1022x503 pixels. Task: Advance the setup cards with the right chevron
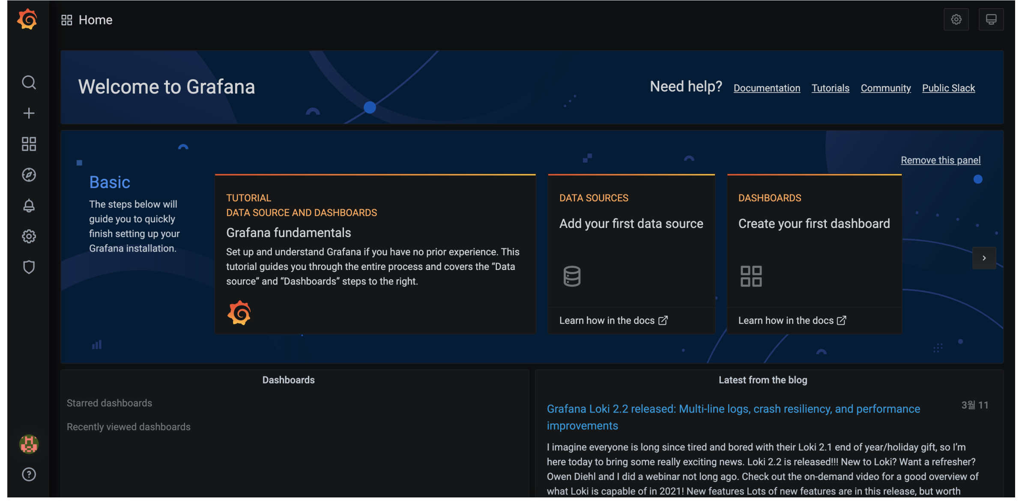[984, 258]
